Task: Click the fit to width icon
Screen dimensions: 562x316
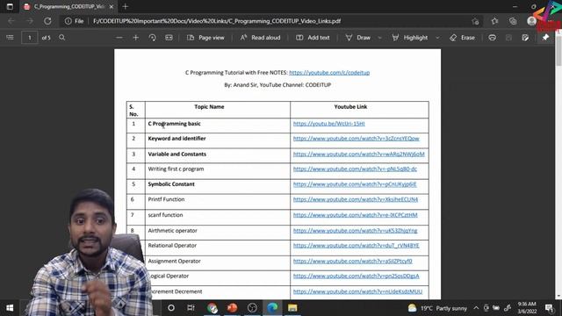Action: point(169,37)
